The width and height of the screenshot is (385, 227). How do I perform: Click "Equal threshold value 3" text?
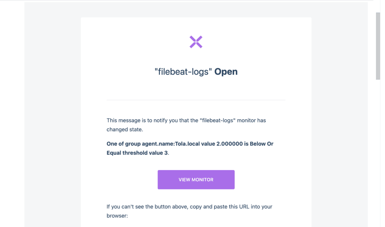[x=137, y=153]
